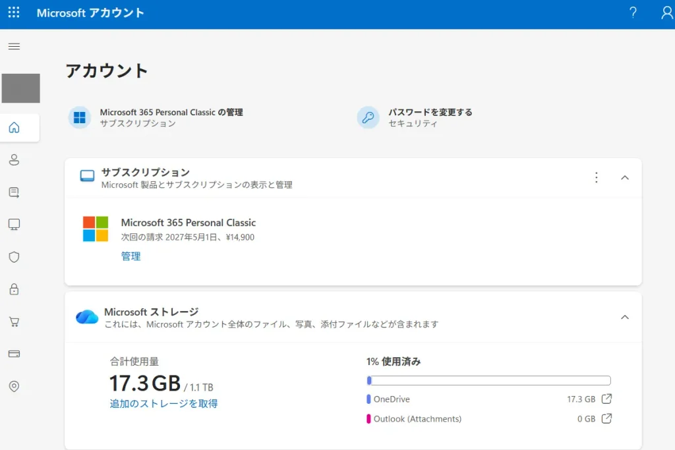
Task: Open the app launcher grid icon
Action: (x=14, y=12)
